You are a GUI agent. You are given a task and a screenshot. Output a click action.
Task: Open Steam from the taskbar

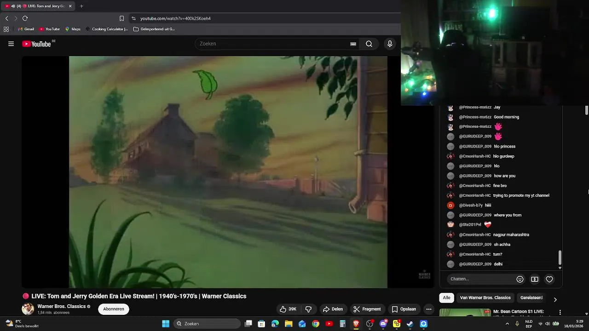(x=410, y=324)
